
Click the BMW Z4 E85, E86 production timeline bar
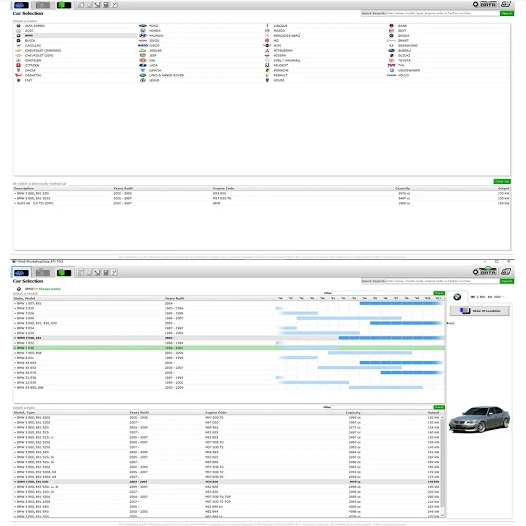point(386,388)
